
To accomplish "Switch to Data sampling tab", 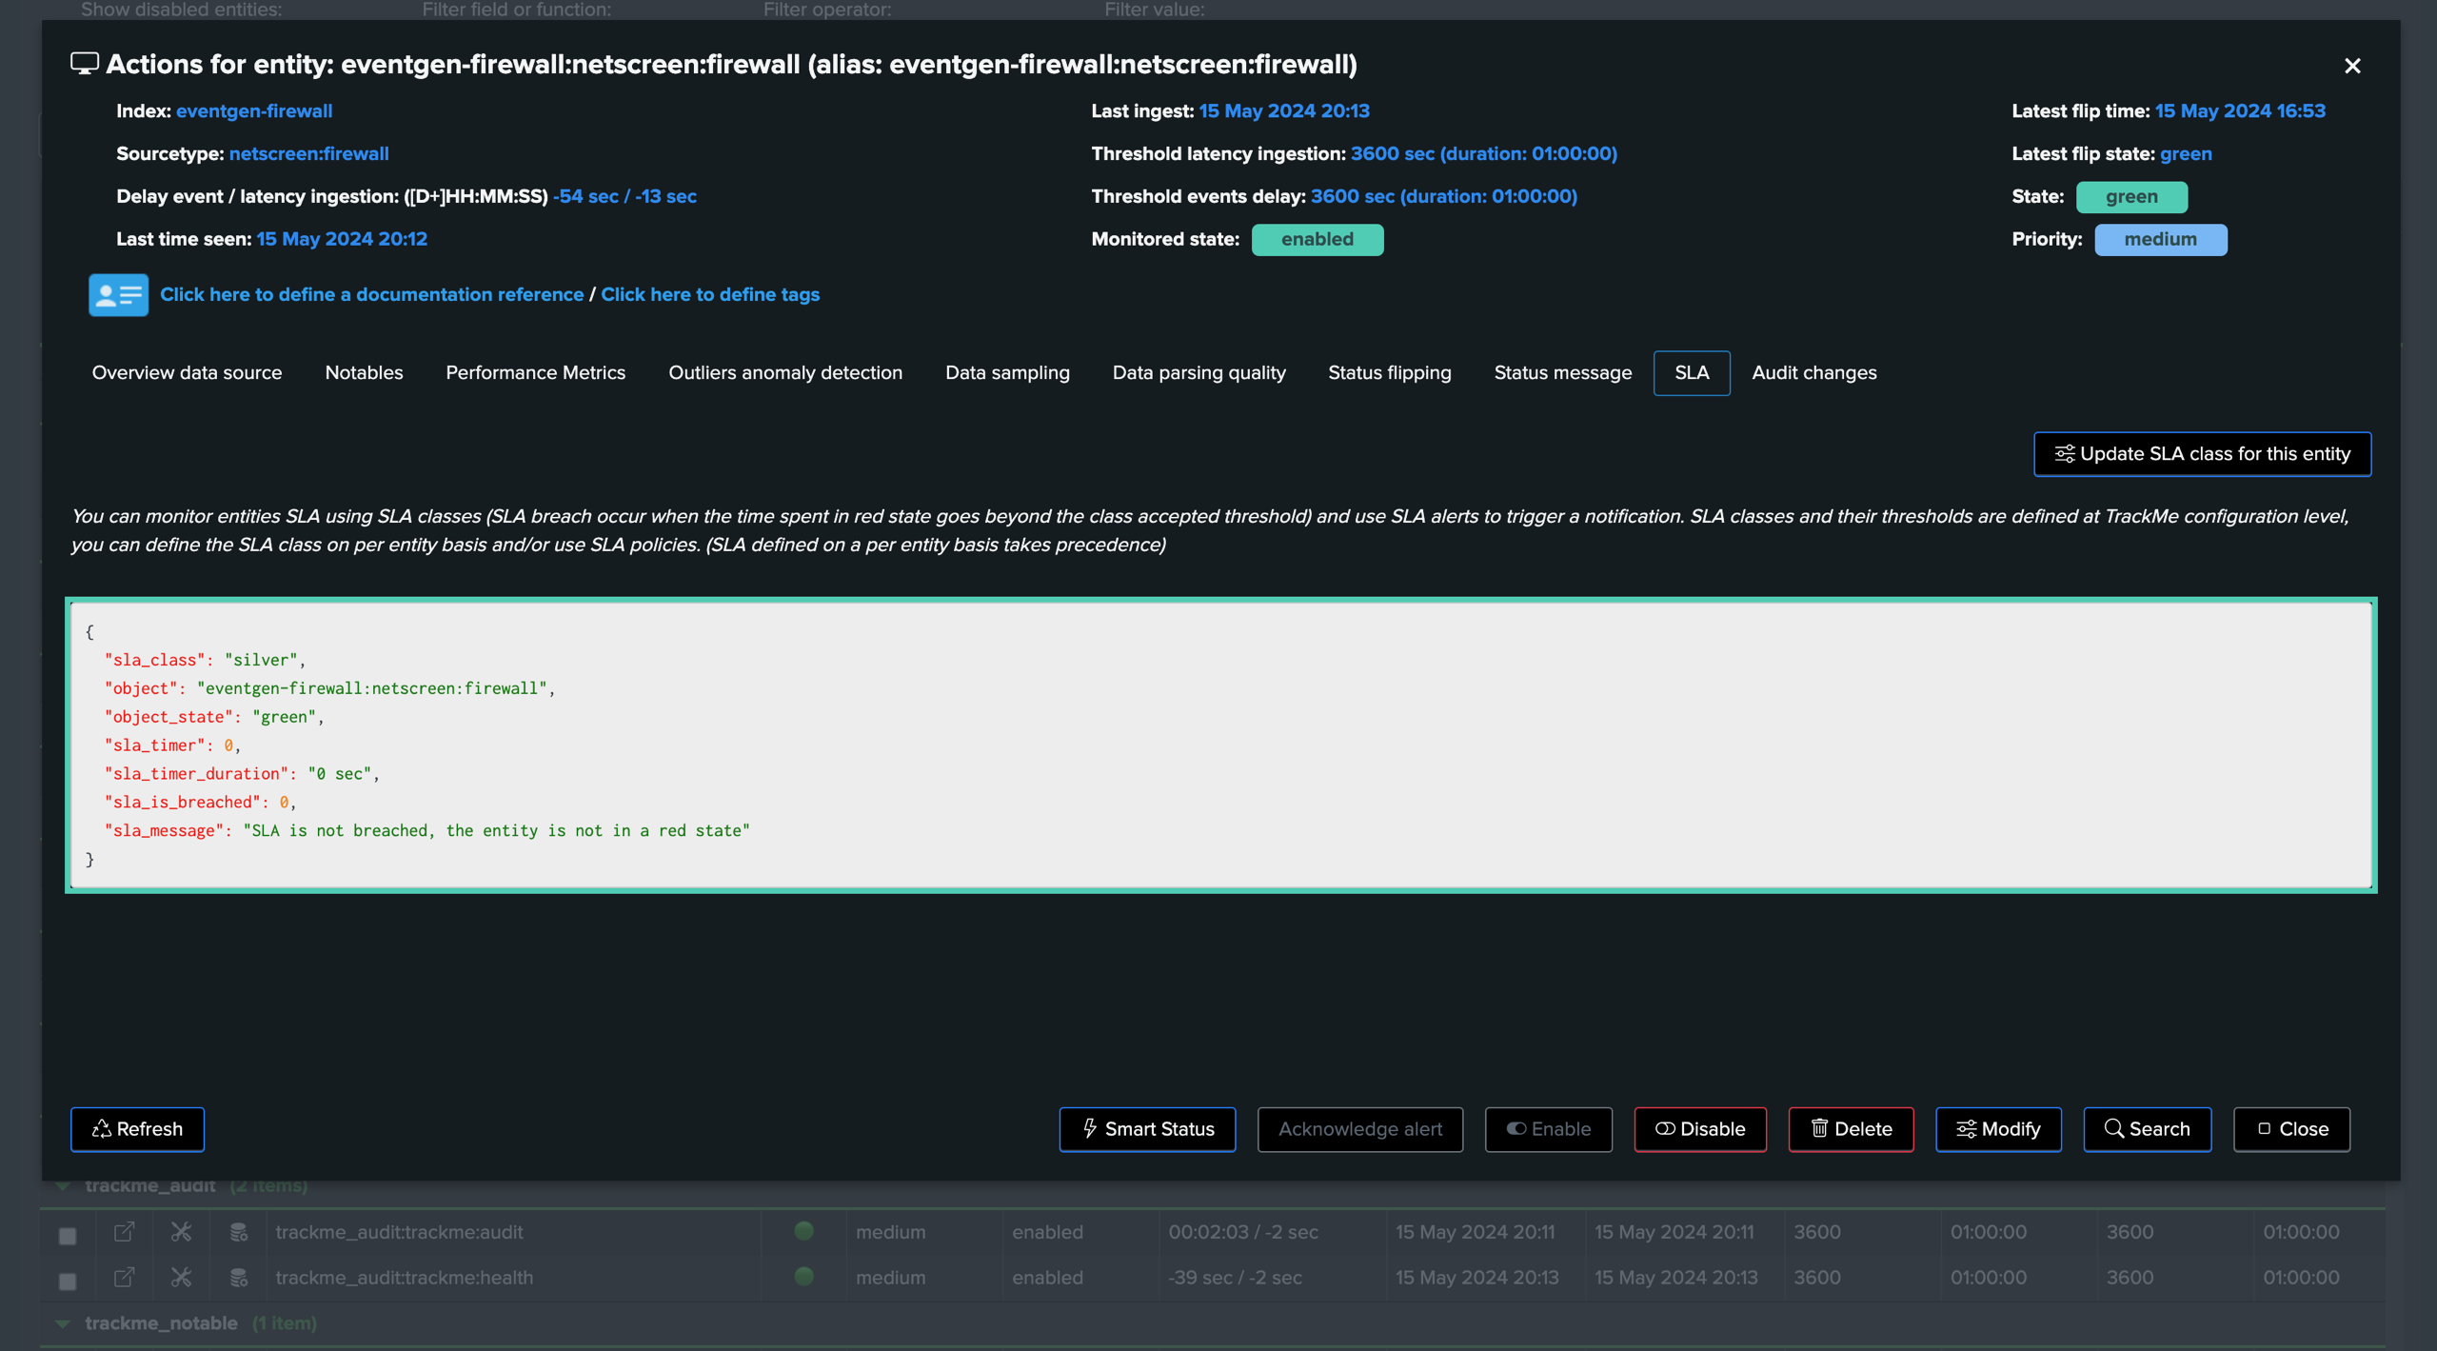I will (1007, 373).
